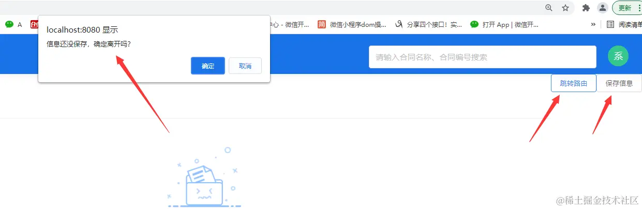Open the 微信小程序dom操 bookmark
The width and height of the screenshot is (642, 209).
352,24
